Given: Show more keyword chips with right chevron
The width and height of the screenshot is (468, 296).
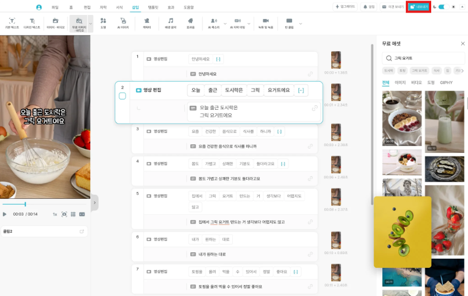Looking at the screenshot, I should (x=463, y=71).
